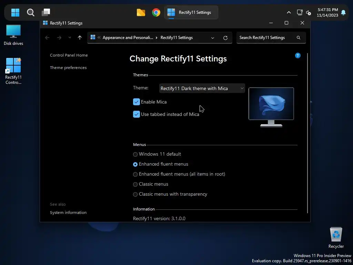Click the Appearance and Personalization breadcrumb
Viewport: 353px width, 265px height.
pyautogui.click(x=128, y=38)
